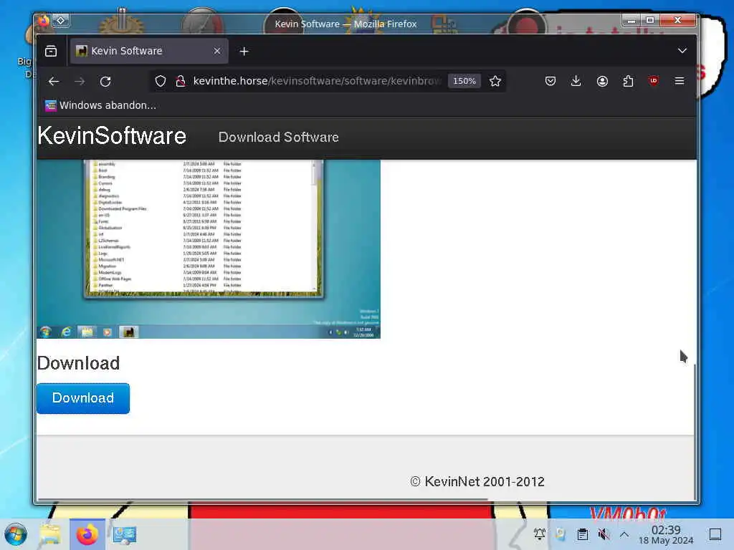Open Firefox View recent browsing icon
734x550 pixels.
[x=51, y=51]
